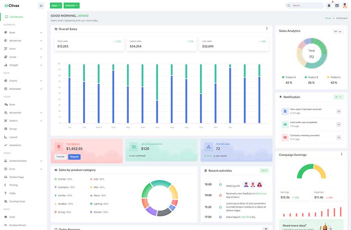This screenshot has height=230, width=351.
Task: Toggle Product A legend in Sales Analytics
Action: tap(289, 77)
